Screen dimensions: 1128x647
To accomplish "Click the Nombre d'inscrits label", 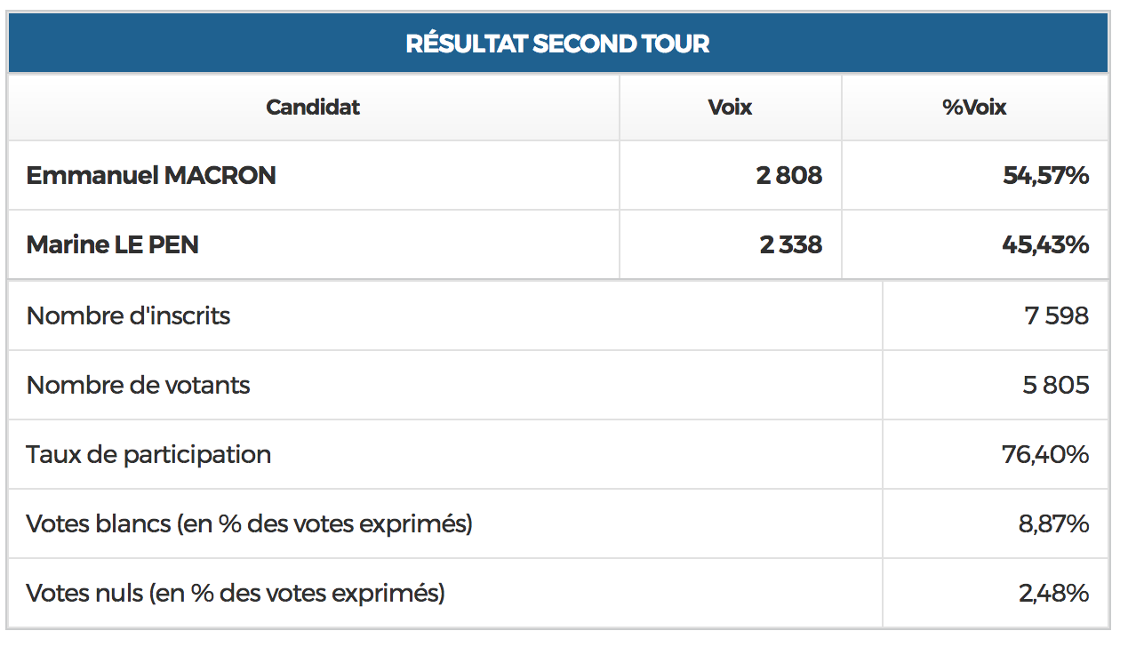I will pyautogui.click(x=129, y=316).
